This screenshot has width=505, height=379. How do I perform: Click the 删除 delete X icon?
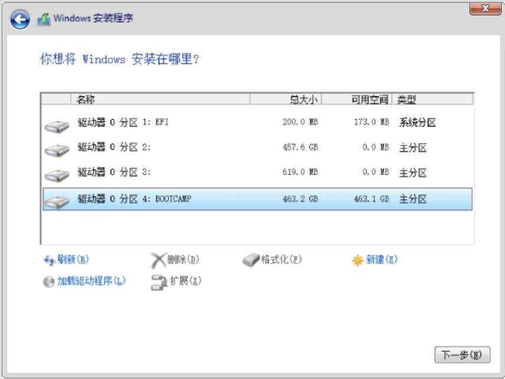[158, 260]
